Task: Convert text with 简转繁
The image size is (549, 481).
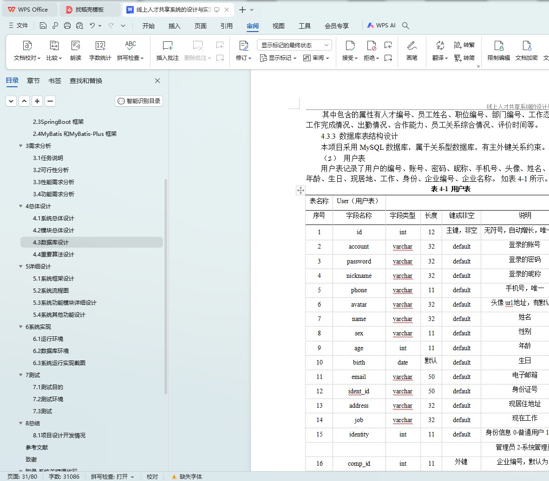Action: pyautogui.click(x=464, y=45)
